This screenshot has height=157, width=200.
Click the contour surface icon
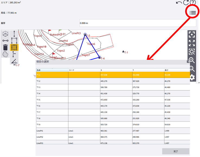pos(5,54)
